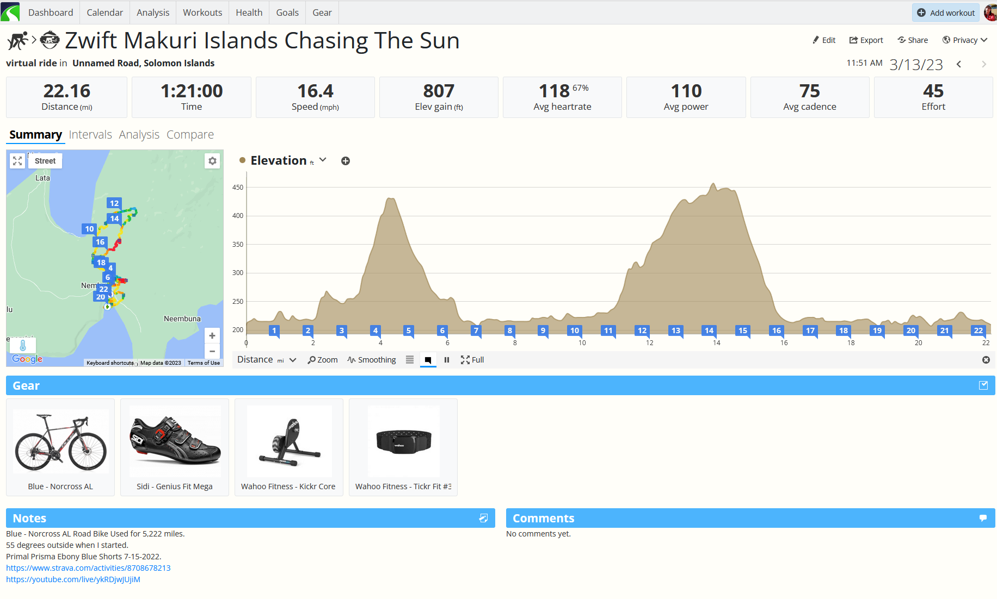This screenshot has width=997, height=599.
Task: Click the map zoom in plus control
Action: pyautogui.click(x=212, y=336)
